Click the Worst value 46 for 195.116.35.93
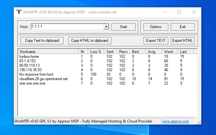 [166, 70]
